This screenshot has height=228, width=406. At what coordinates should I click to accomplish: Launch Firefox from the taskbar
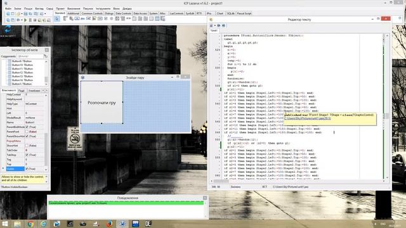coord(109,224)
